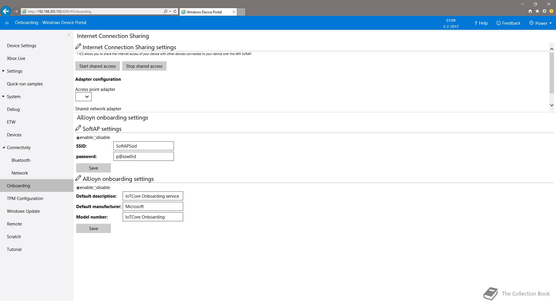Open TPM Configuration page
Image resolution: width=556 pixels, height=301 pixels.
click(x=25, y=199)
